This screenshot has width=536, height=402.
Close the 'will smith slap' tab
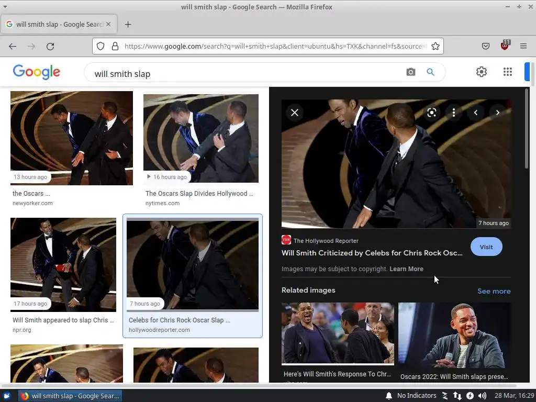click(x=108, y=24)
